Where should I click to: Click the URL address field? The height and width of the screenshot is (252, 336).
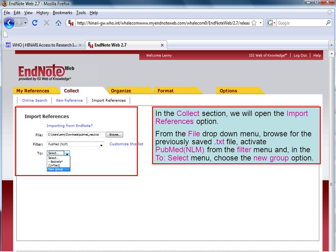click(163, 23)
